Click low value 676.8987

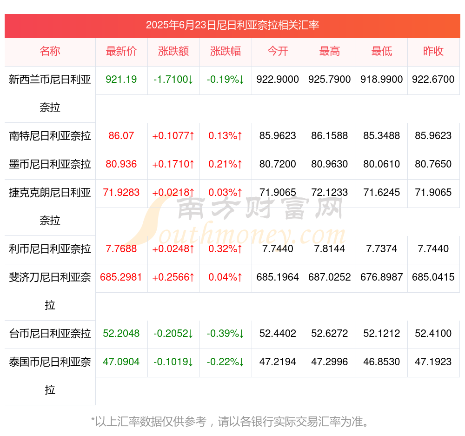click(x=382, y=277)
